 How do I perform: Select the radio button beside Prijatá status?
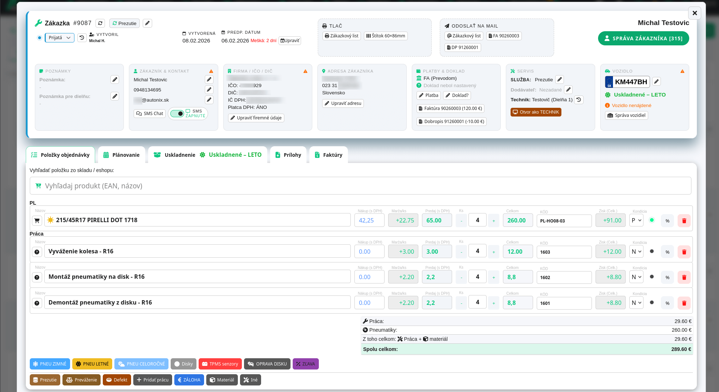(x=40, y=38)
